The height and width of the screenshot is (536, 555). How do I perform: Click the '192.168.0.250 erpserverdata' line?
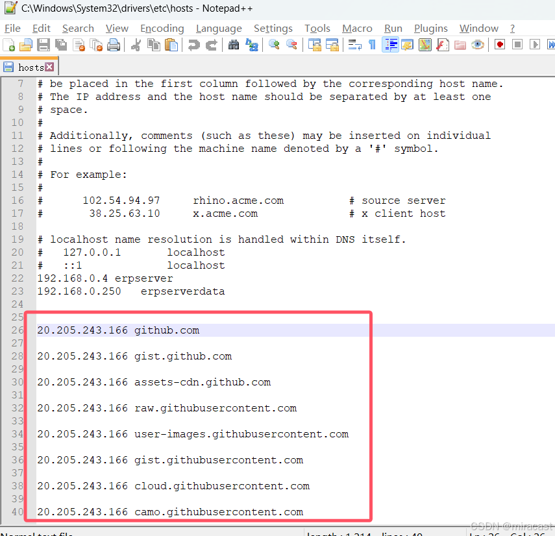click(x=131, y=291)
